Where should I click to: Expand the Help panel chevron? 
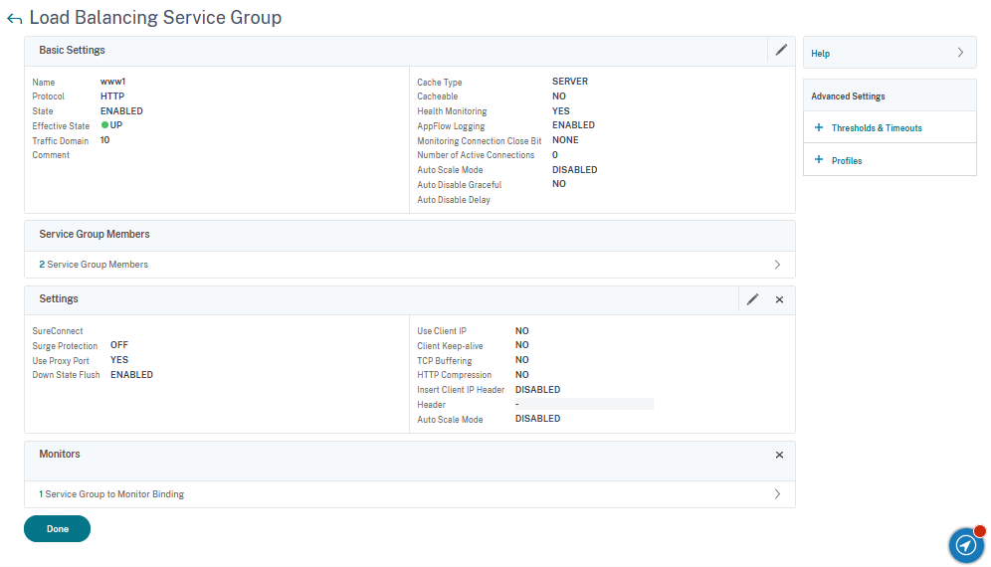click(x=960, y=53)
